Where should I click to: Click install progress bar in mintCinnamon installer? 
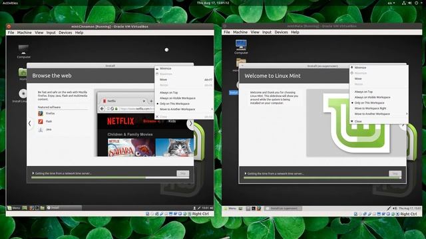pos(110,178)
